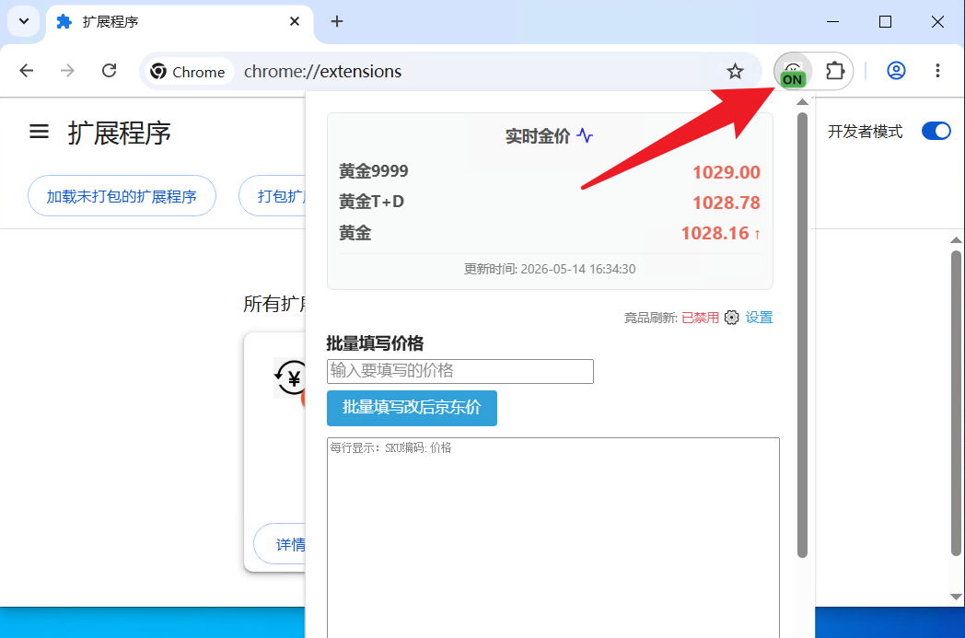Open the Chrome profile avatar icon
The height and width of the screenshot is (638, 965).
click(x=896, y=71)
